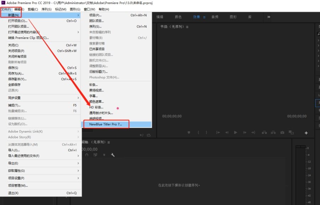Open the button editor plus icon

point(306,133)
